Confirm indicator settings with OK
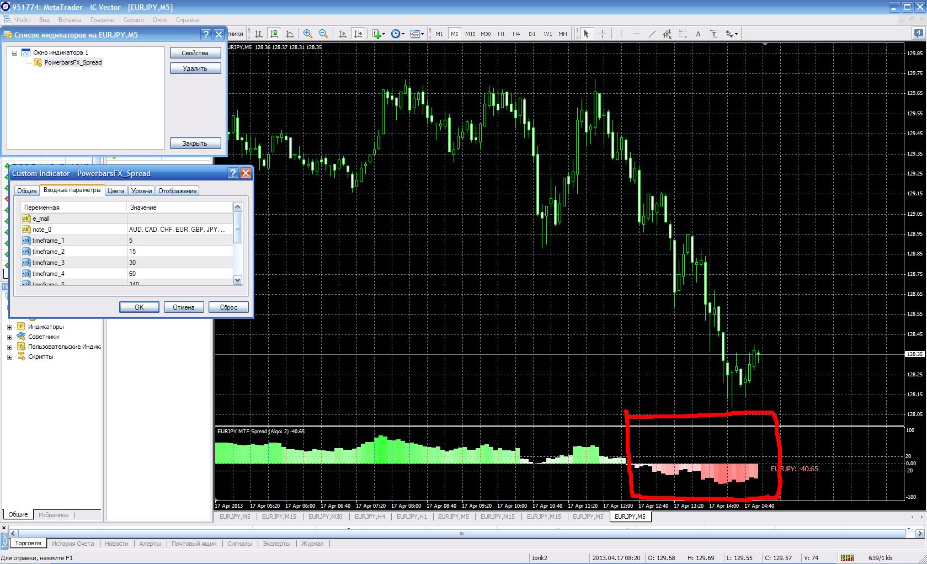This screenshot has height=564, width=927. point(139,307)
